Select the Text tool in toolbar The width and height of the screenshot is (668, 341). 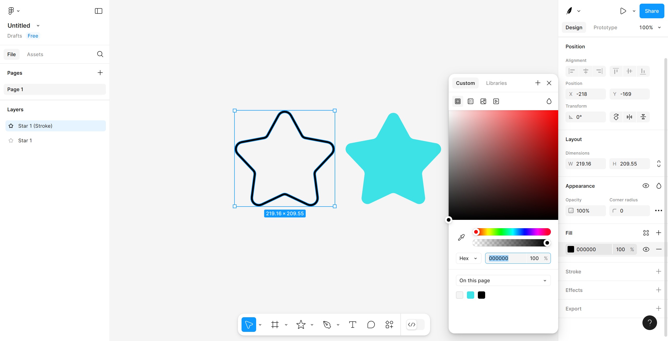[352, 325]
